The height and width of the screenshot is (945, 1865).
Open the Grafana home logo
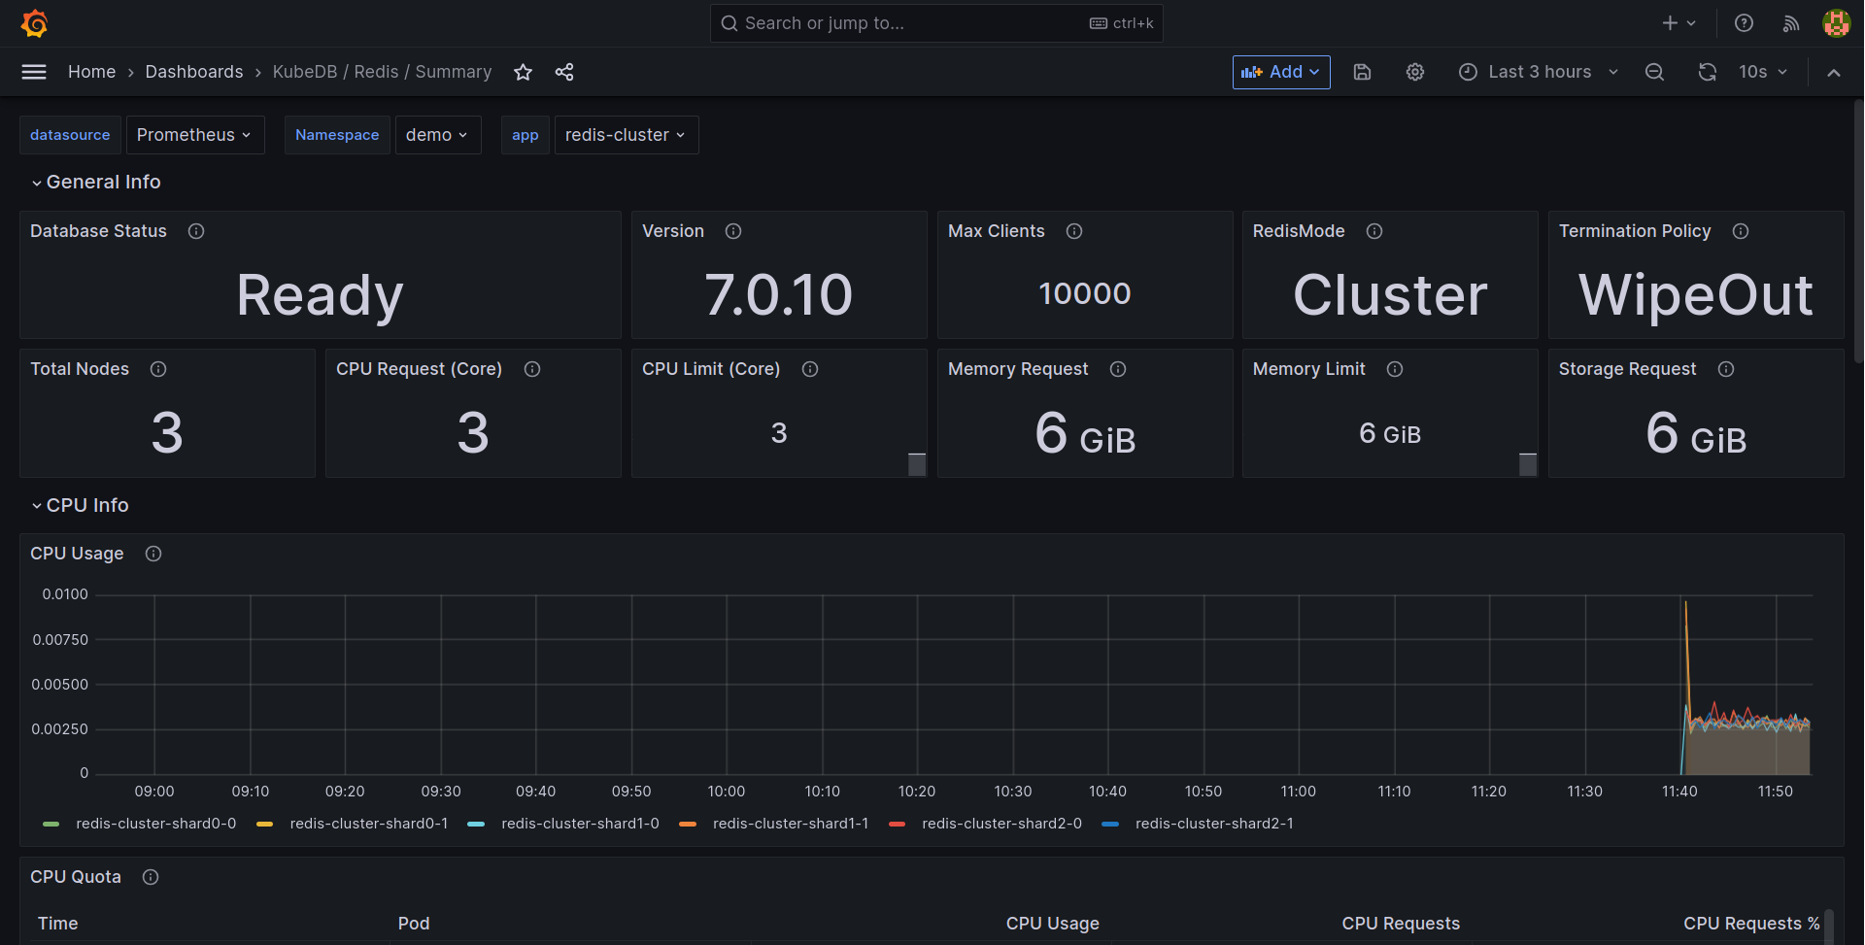coord(35,22)
